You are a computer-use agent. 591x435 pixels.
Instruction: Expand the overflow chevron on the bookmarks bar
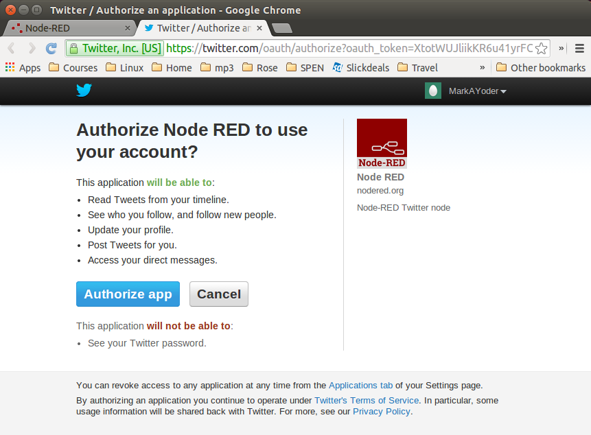483,67
